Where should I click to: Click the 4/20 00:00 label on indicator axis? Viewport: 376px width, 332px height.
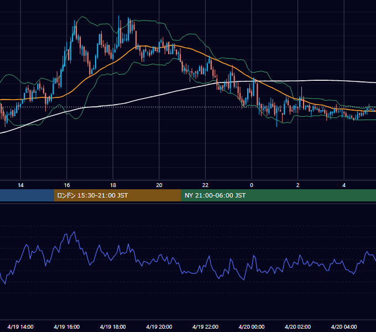coord(252,326)
